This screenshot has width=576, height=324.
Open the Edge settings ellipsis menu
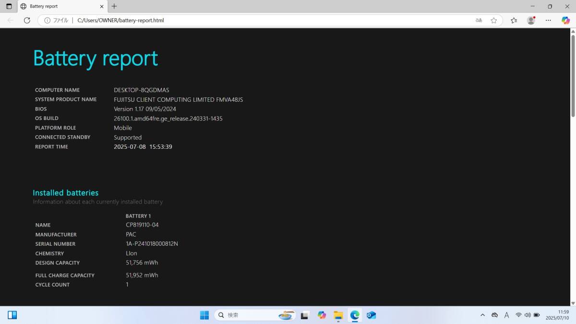[548, 20]
